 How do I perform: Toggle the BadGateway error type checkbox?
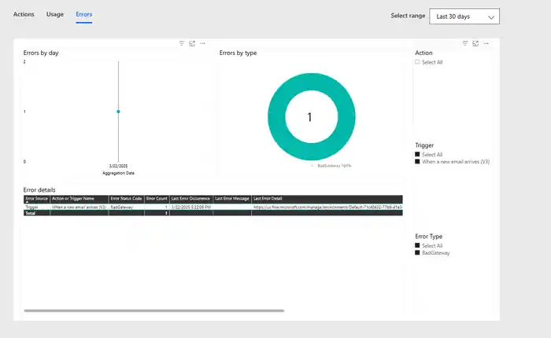[x=417, y=252]
